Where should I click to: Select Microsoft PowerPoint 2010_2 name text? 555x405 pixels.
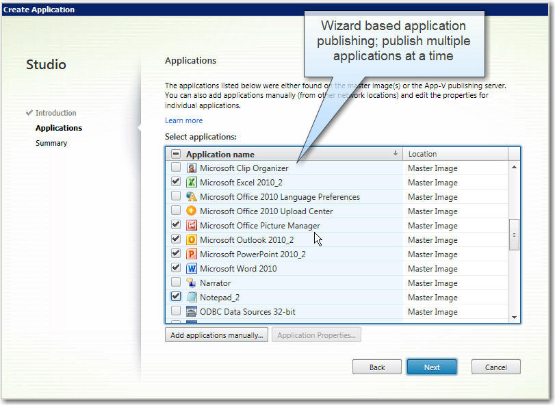click(253, 254)
